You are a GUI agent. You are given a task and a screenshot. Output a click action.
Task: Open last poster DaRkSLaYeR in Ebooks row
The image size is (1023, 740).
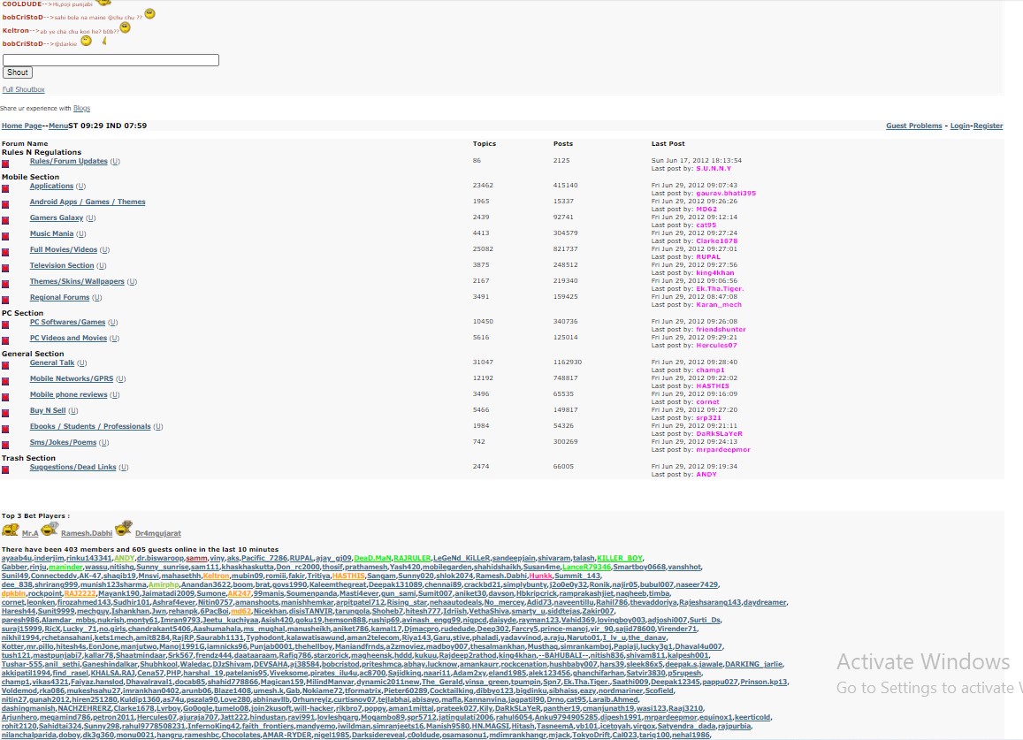719,434
